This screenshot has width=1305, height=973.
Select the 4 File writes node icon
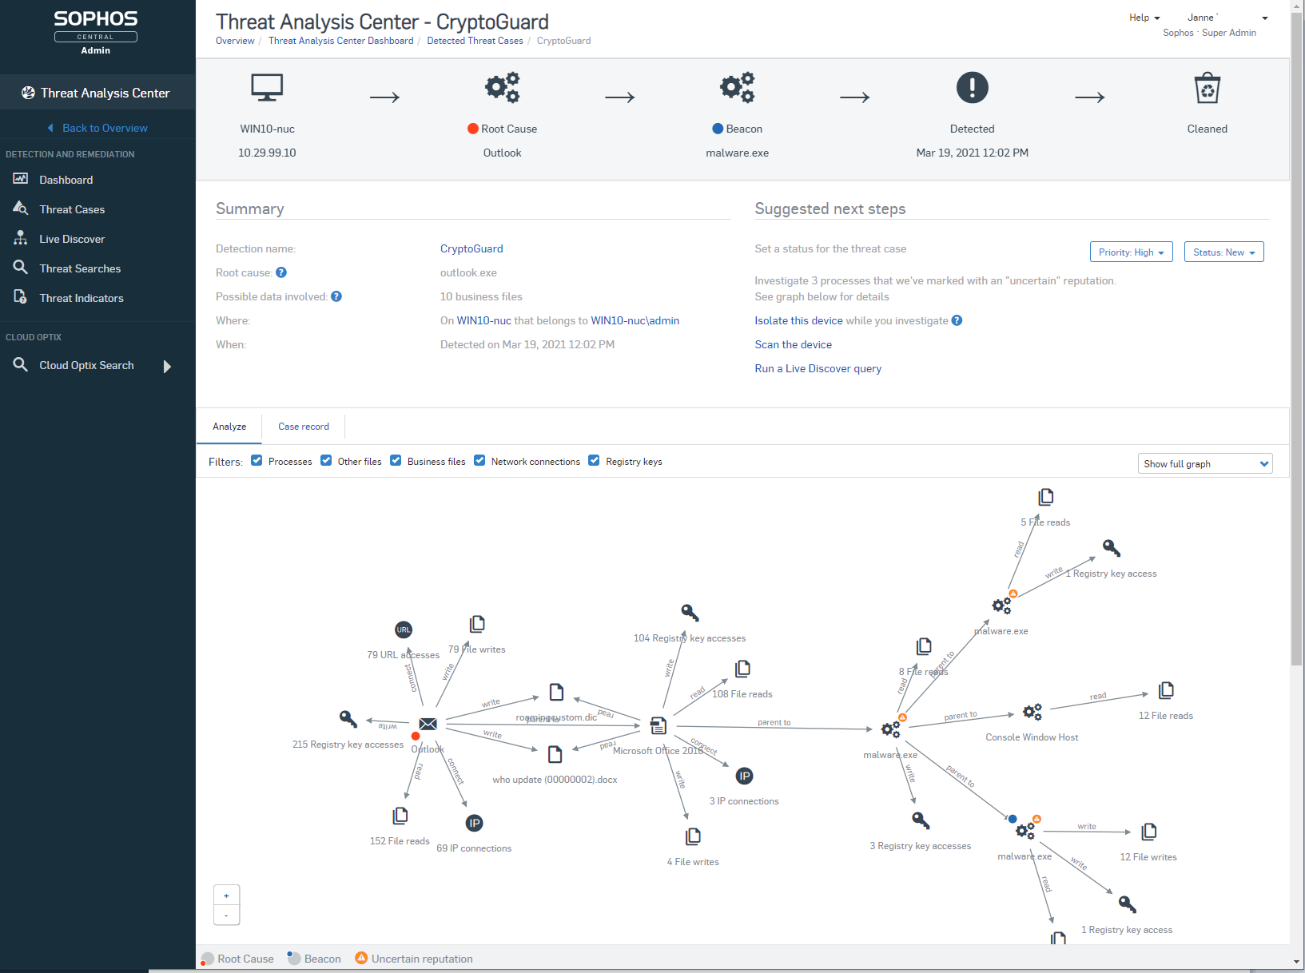pyautogui.click(x=693, y=836)
